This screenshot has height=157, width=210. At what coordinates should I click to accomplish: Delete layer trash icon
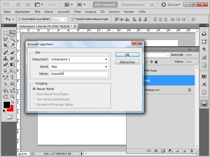tap(191, 151)
